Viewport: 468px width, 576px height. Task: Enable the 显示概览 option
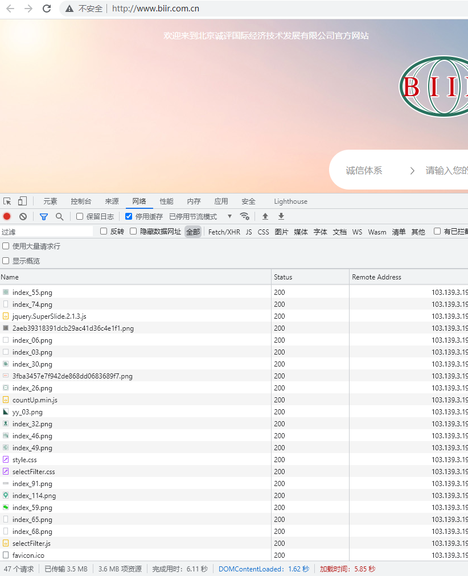pos(6,261)
